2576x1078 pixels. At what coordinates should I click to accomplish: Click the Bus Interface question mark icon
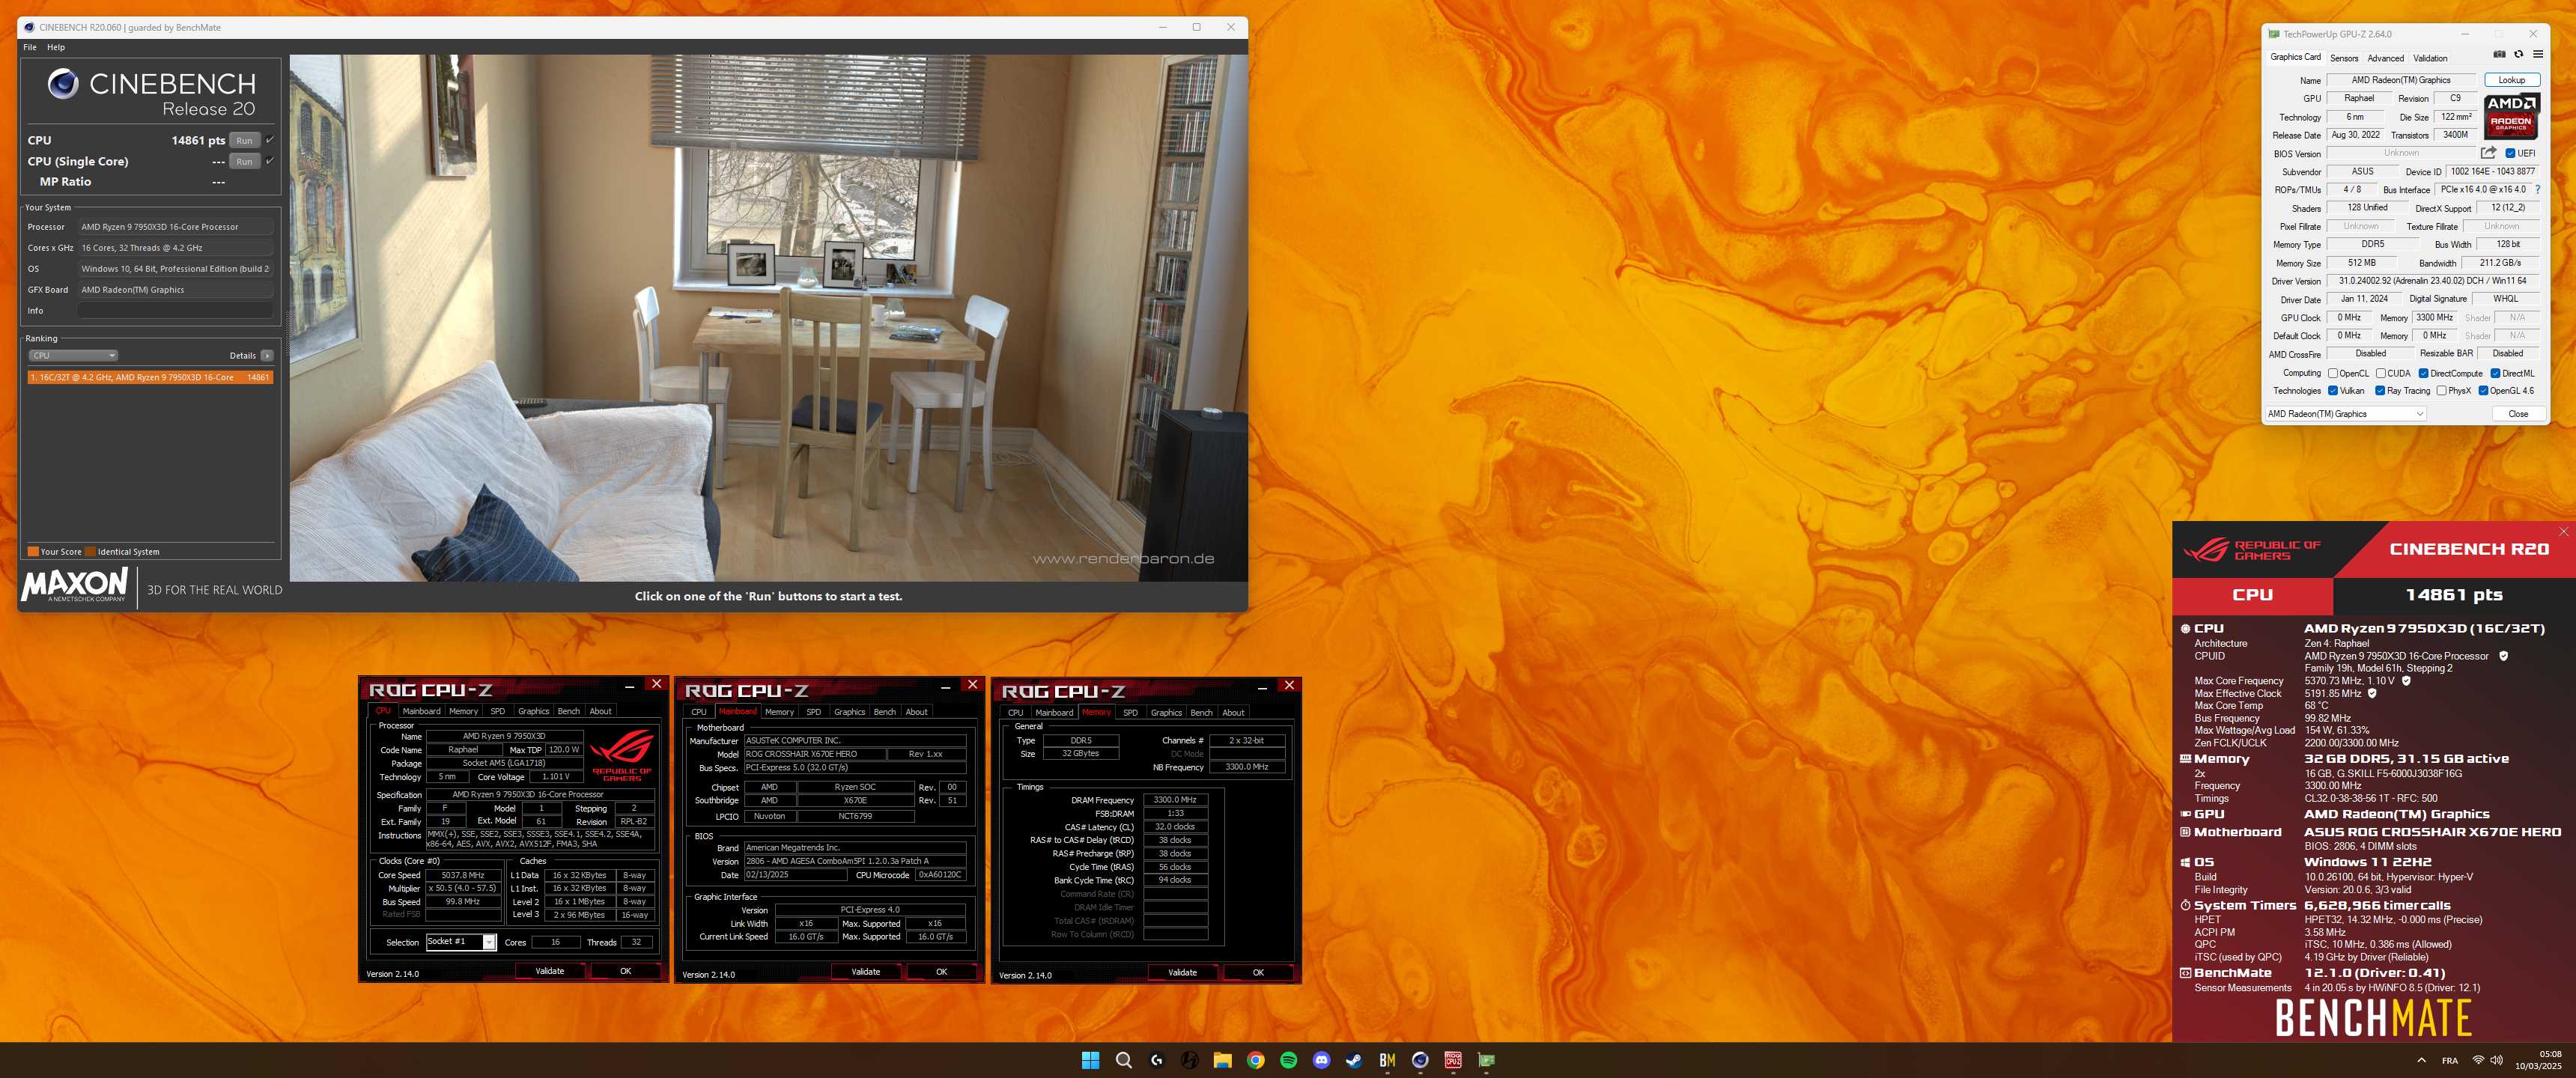pyautogui.click(x=2537, y=189)
